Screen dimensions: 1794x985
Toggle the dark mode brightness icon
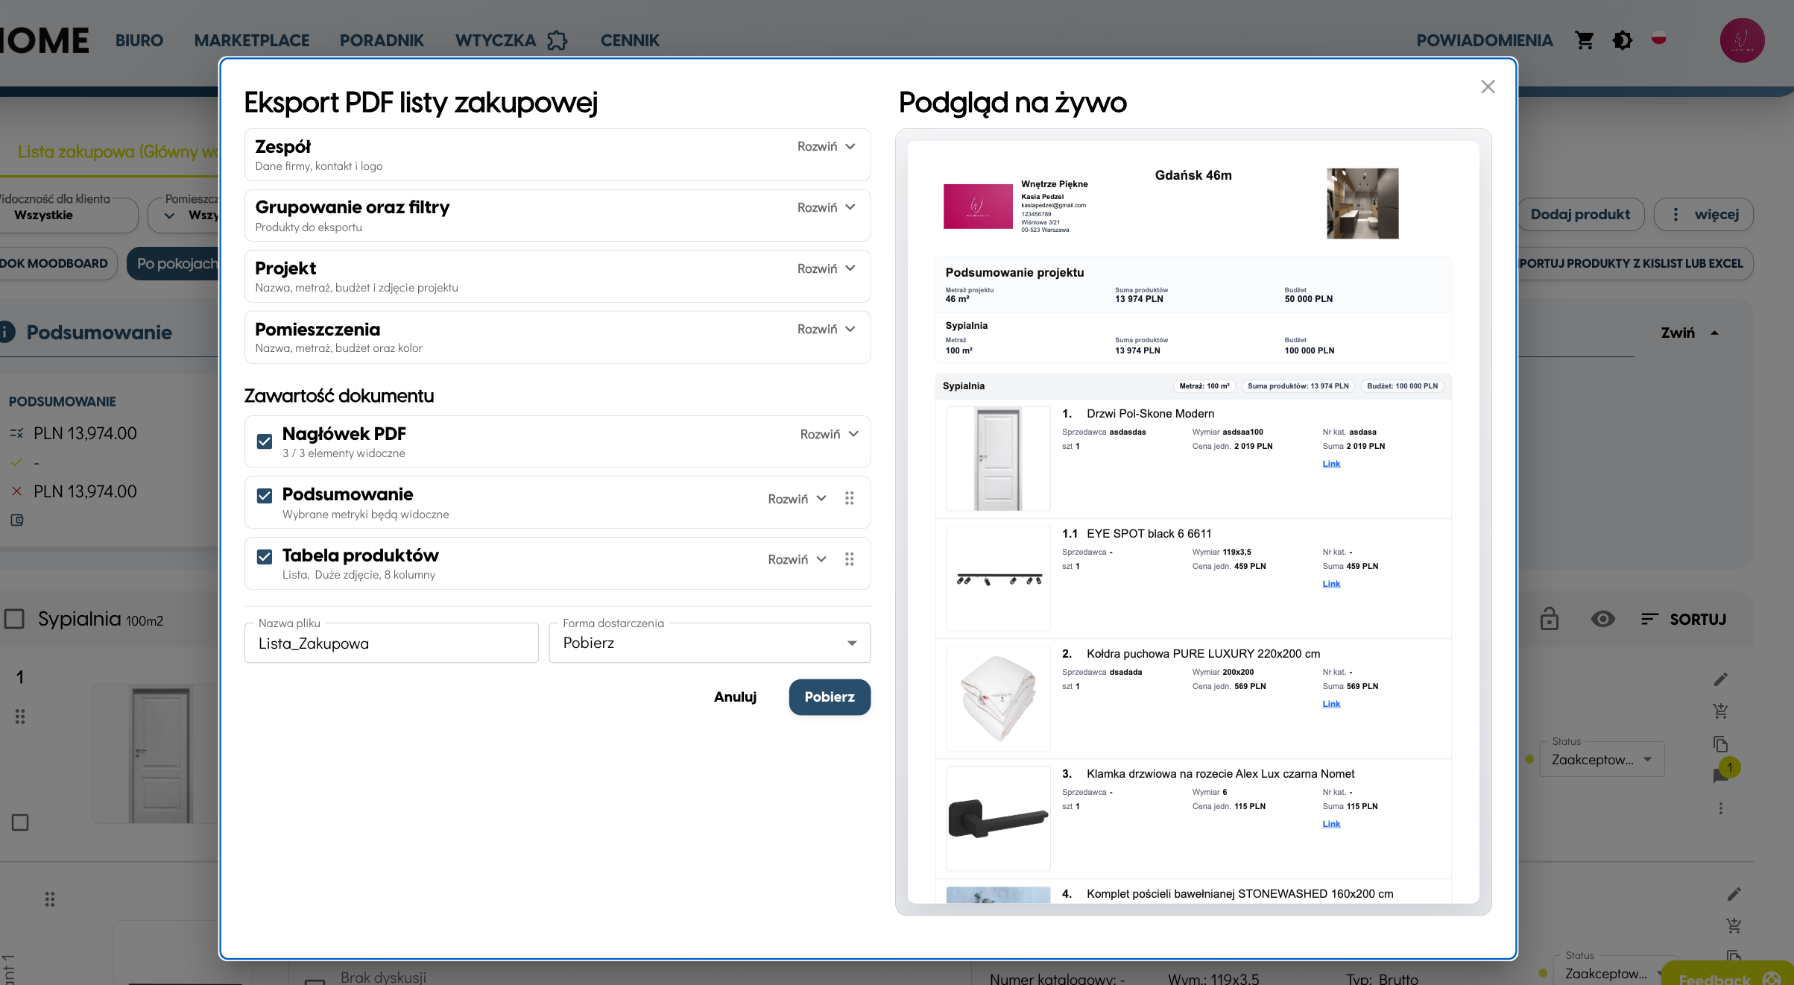[x=1623, y=40]
